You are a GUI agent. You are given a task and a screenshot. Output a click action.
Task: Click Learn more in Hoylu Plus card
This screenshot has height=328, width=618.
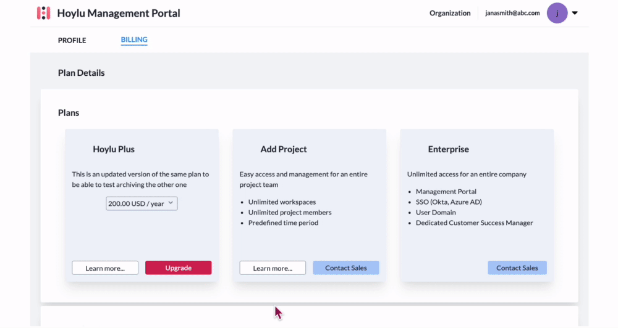tap(105, 268)
